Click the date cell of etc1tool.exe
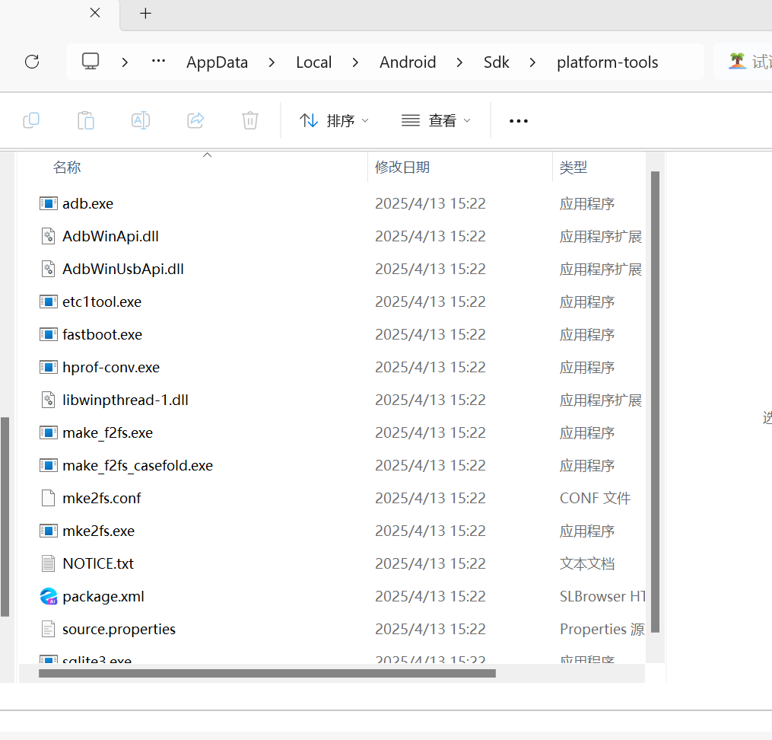Screen dimensions: 772x740 point(430,301)
